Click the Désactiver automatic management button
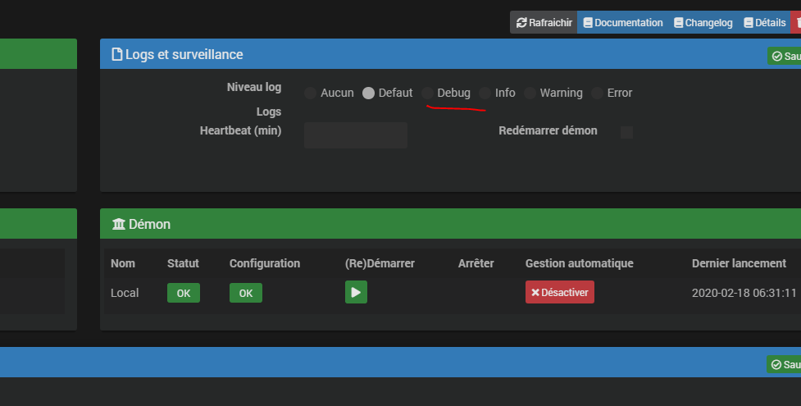The width and height of the screenshot is (801, 406). pyautogui.click(x=559, y=292)
